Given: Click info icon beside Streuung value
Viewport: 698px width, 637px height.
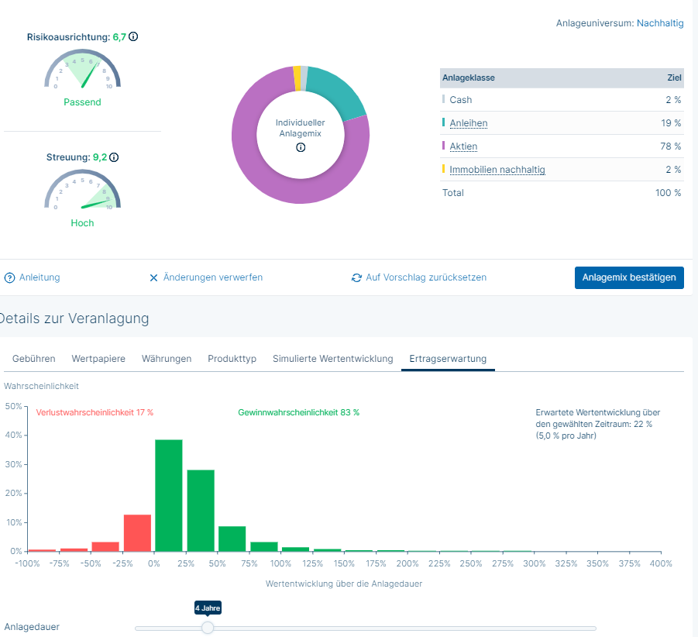Looking at the screenshot, I should coord(114,157).
